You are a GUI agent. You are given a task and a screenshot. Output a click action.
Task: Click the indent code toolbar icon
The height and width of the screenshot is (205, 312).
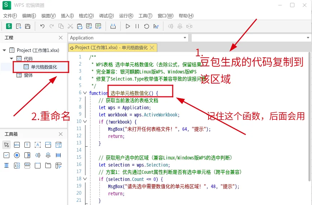coord(89,26)
